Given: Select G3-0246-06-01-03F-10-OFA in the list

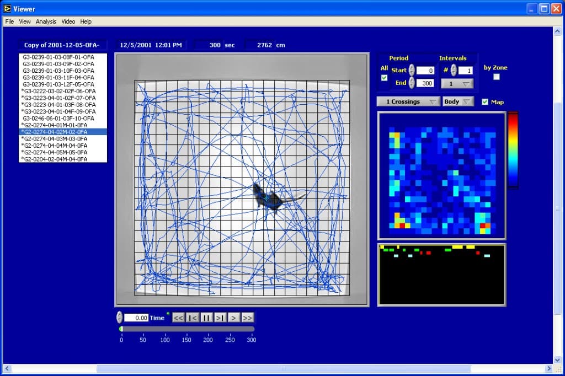Looking at the screenshot, I should point(58,118).
